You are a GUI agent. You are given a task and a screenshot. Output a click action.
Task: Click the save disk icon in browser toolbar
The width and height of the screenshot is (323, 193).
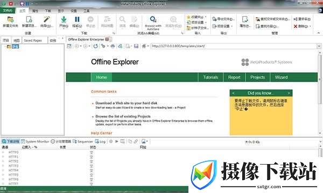click(x=136, y=46)
